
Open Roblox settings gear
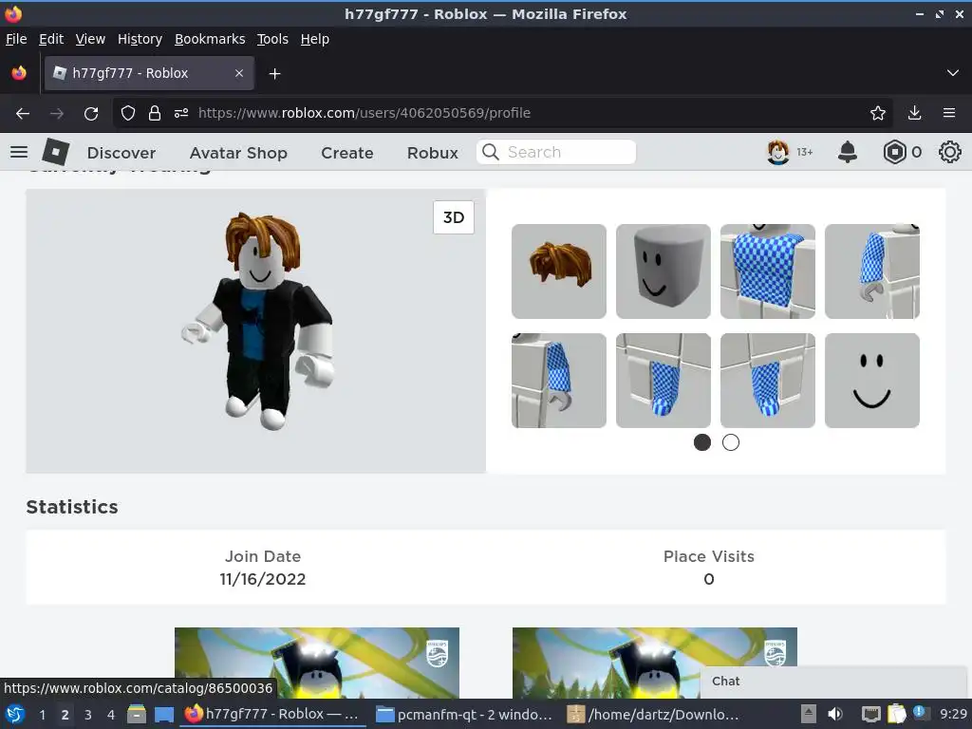(949, 152)
